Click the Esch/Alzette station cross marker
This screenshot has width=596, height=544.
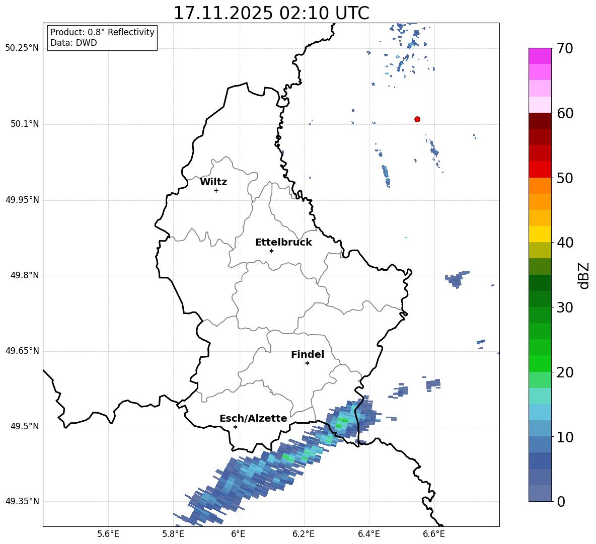pos(235,427)
